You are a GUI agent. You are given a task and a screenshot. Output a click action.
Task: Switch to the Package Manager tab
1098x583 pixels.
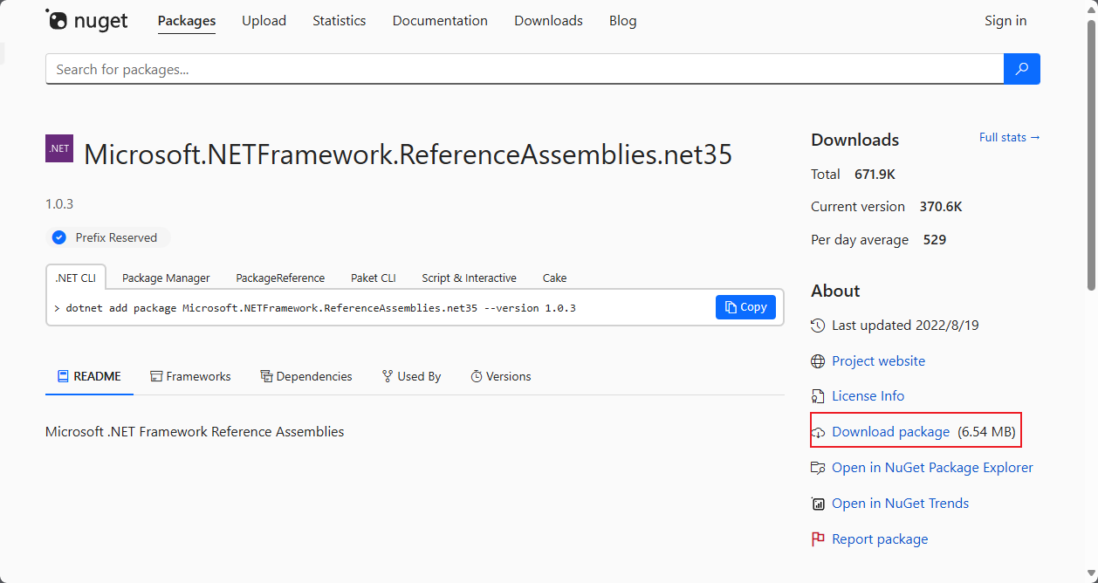tap(166, 278)
